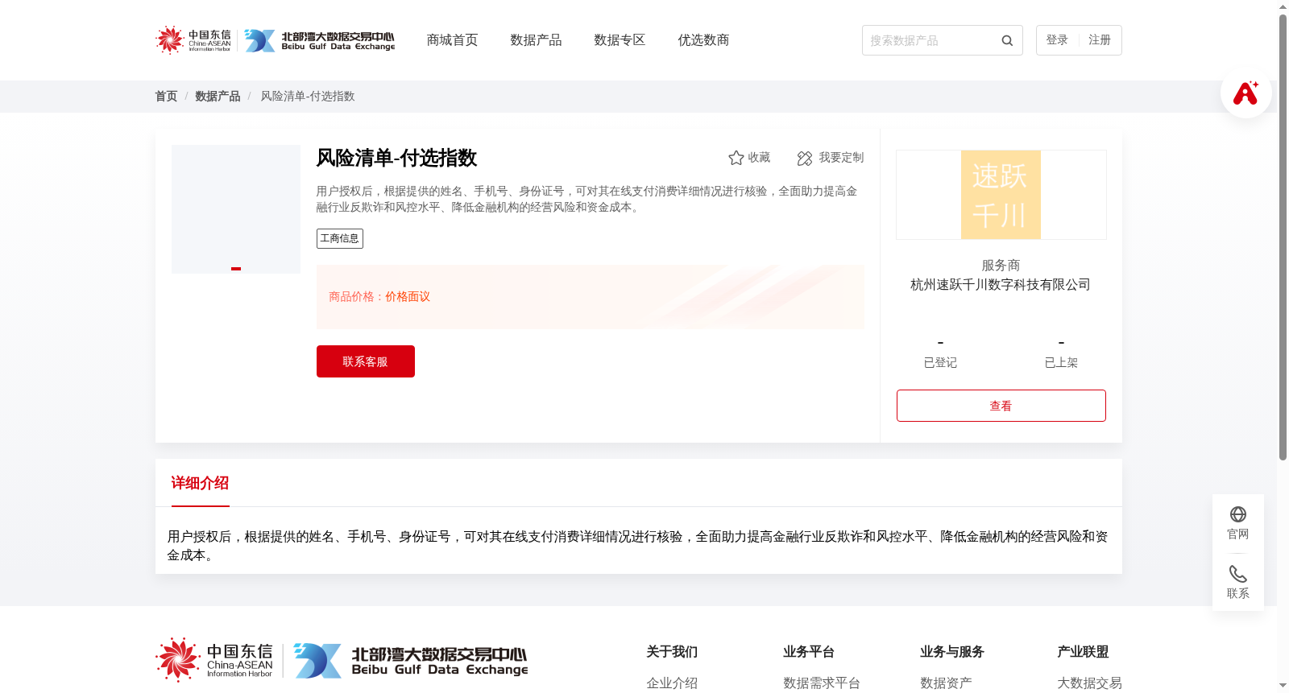Click the 已上架 count label

tap(1061, 363)
